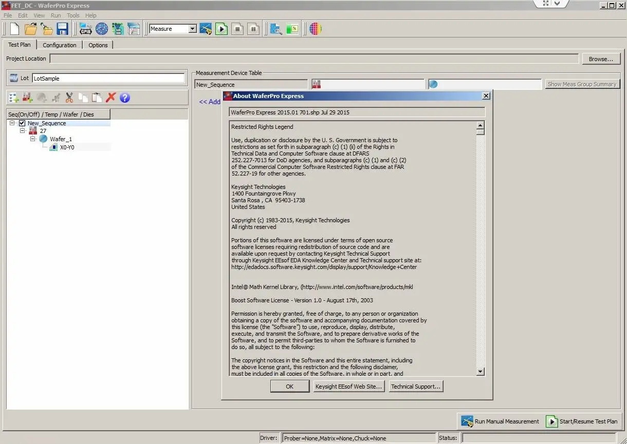The height and width of the screenshot is (444, 627).
Task: Create a new project with the blank page icon
Action: click(x=15, y=29)
